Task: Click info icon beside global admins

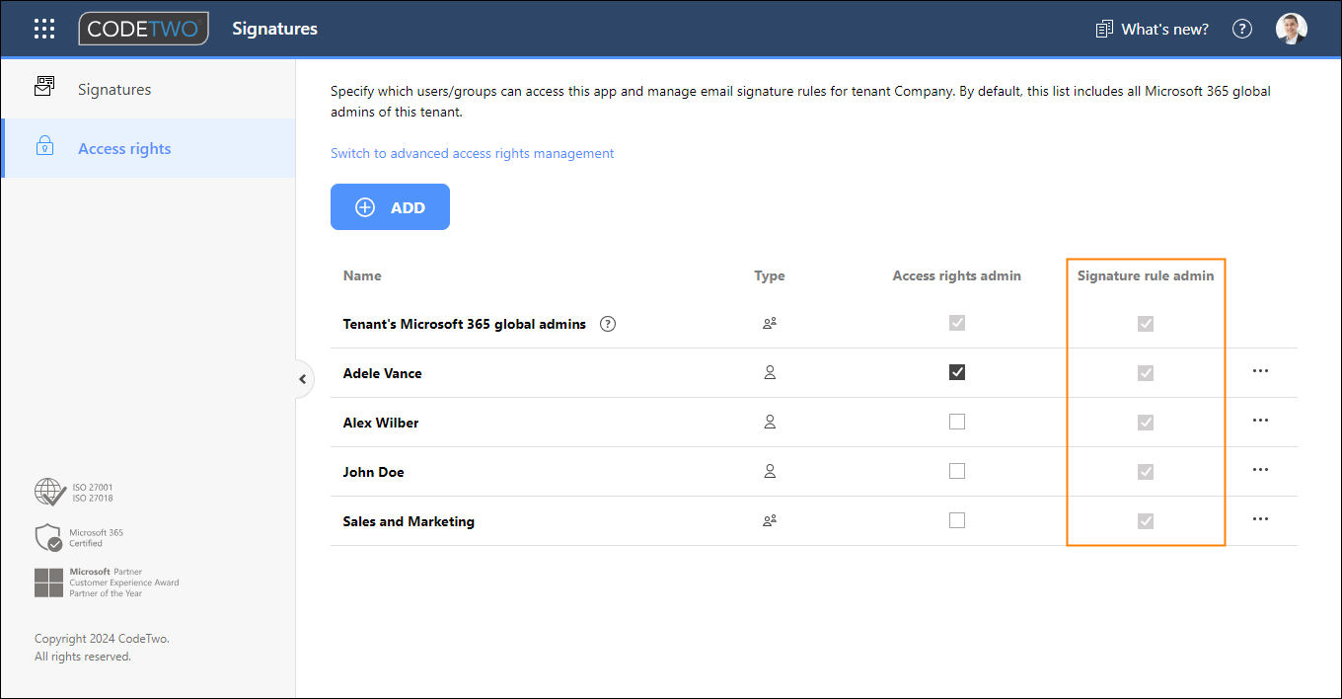Action: pyautogui.click(x=608, y=324)
